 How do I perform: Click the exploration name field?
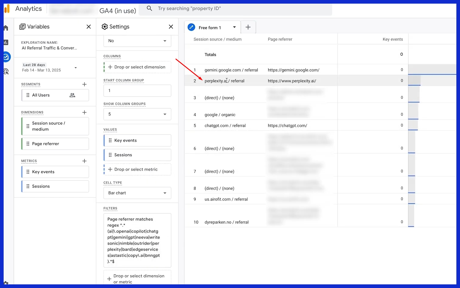49,48
